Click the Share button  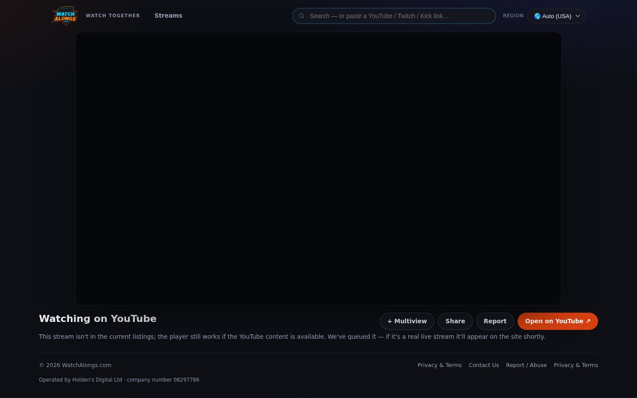[x=455, y=321]
